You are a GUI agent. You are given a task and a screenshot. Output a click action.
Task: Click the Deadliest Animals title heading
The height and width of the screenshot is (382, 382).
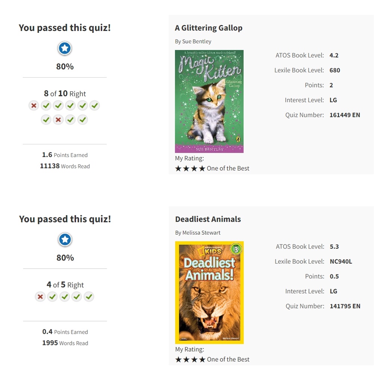pyautogui.click(x=208, y=219)
